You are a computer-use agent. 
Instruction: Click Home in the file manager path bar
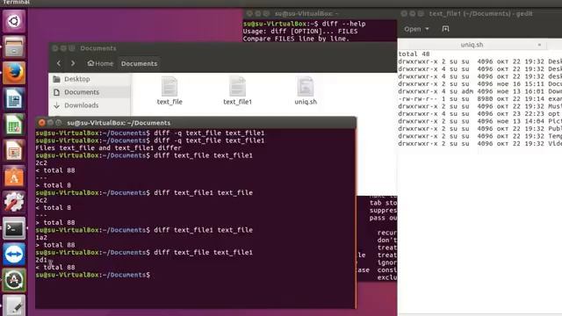click(x=100, y=63)
